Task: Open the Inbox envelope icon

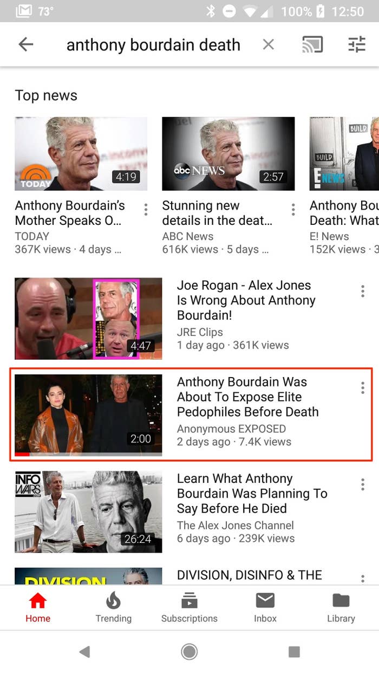Action: click(x=265, y=600)
